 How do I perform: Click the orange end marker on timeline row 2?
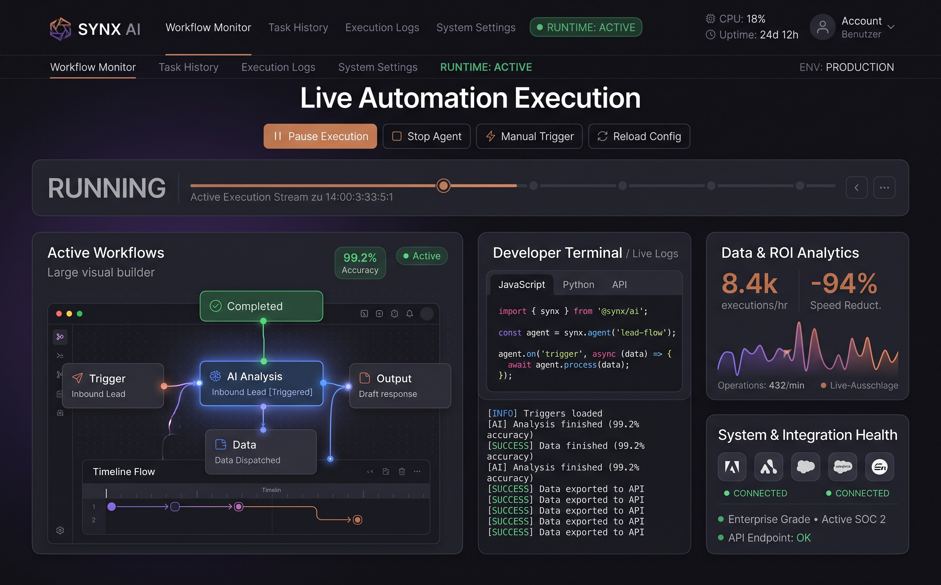(357, 520)
